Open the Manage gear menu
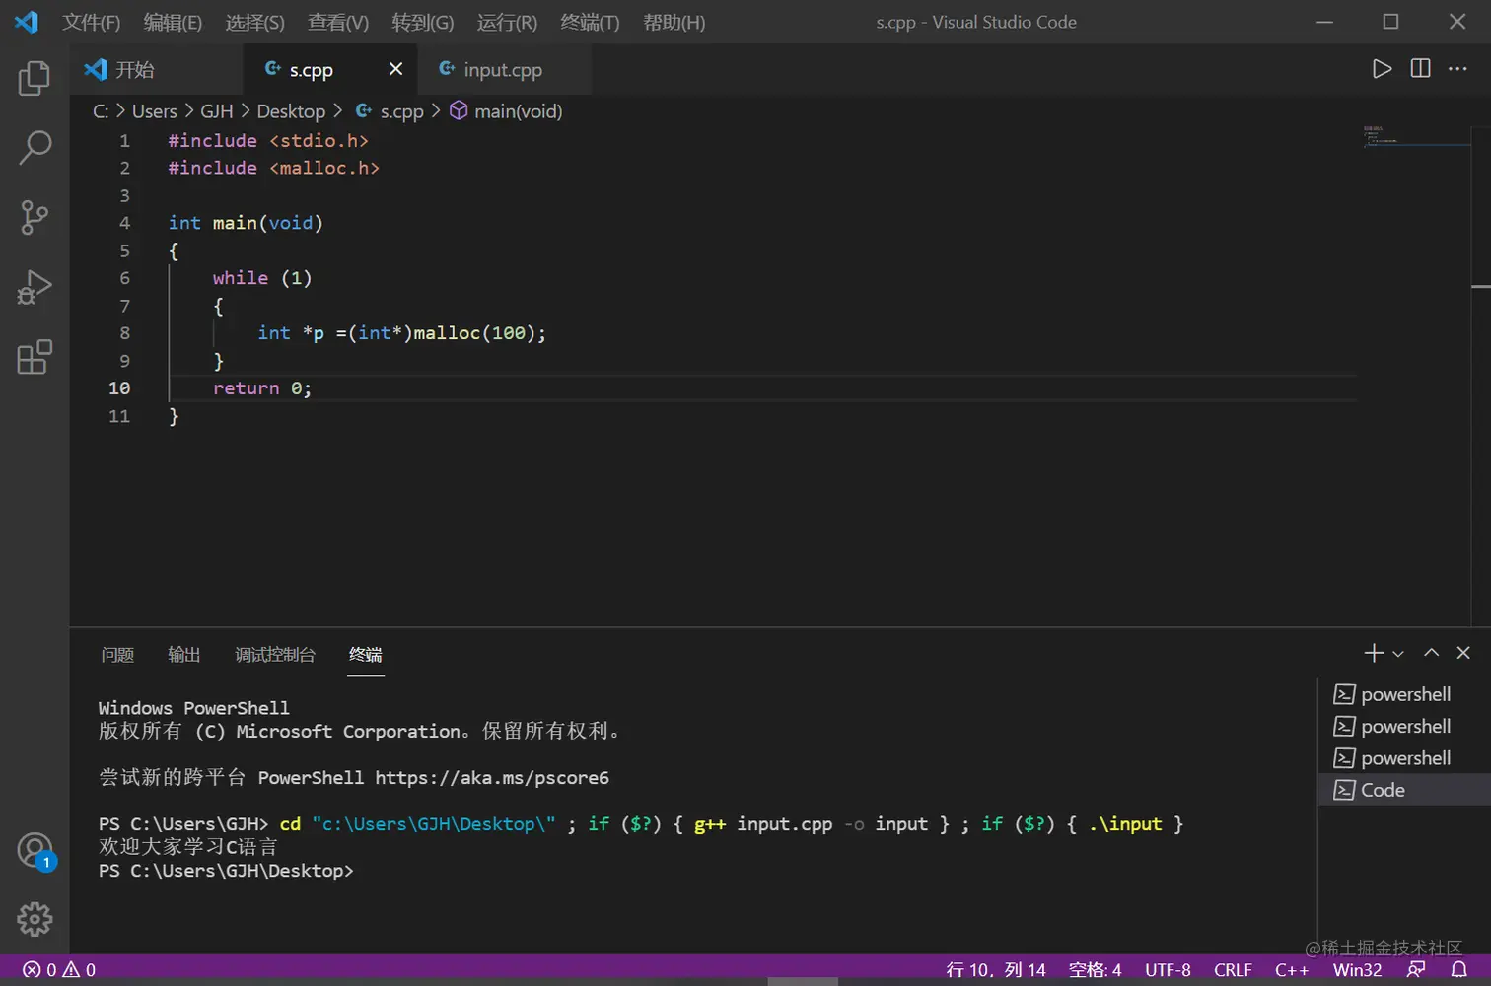 click(x=35, y=919)
